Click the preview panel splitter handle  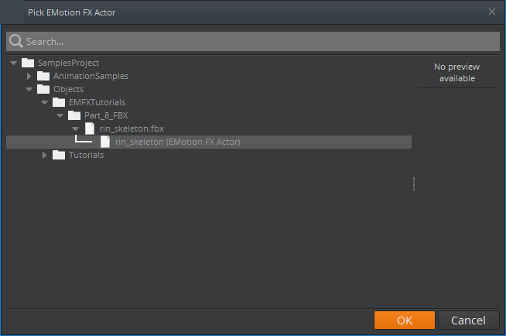pos(414,183)
